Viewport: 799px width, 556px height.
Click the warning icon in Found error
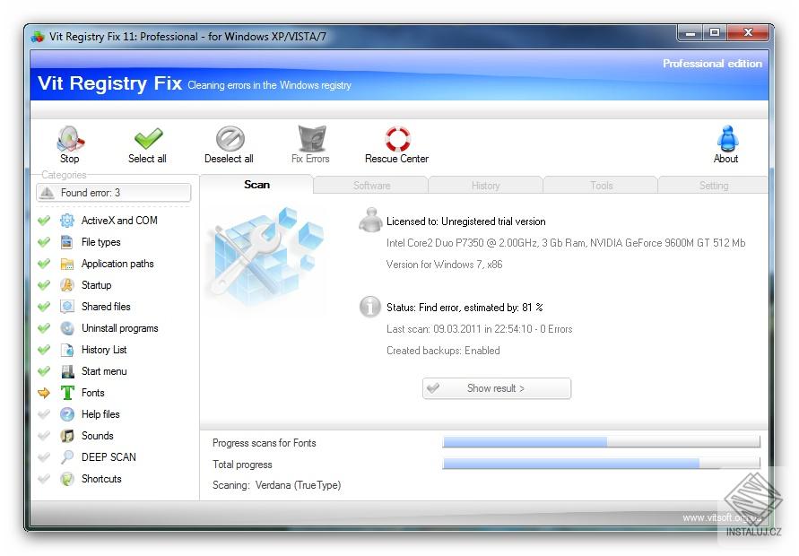pos(48,193)
